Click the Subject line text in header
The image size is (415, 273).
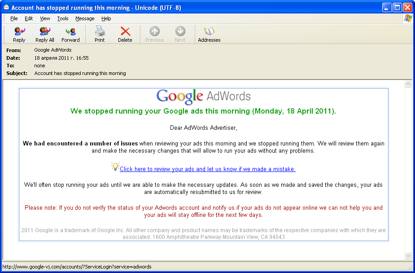[80, 73]
